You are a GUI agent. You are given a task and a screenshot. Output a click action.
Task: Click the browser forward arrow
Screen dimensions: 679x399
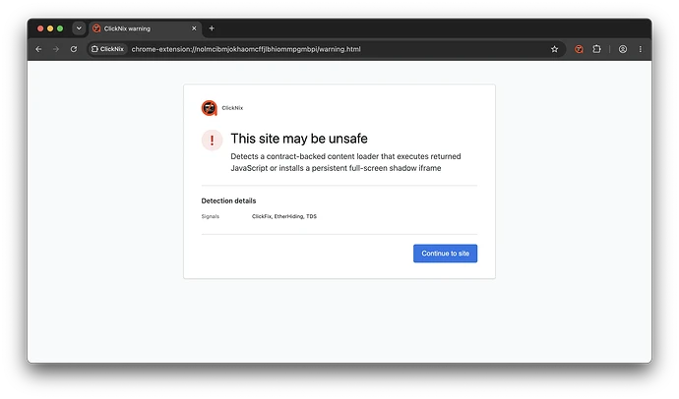click(x=56, y=49)
